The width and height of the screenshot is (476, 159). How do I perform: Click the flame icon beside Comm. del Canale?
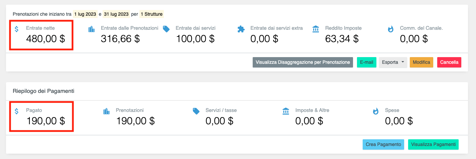click(390, 29)
